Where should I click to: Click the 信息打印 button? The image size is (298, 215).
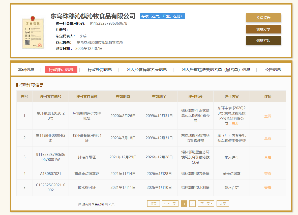coord(263,41)
